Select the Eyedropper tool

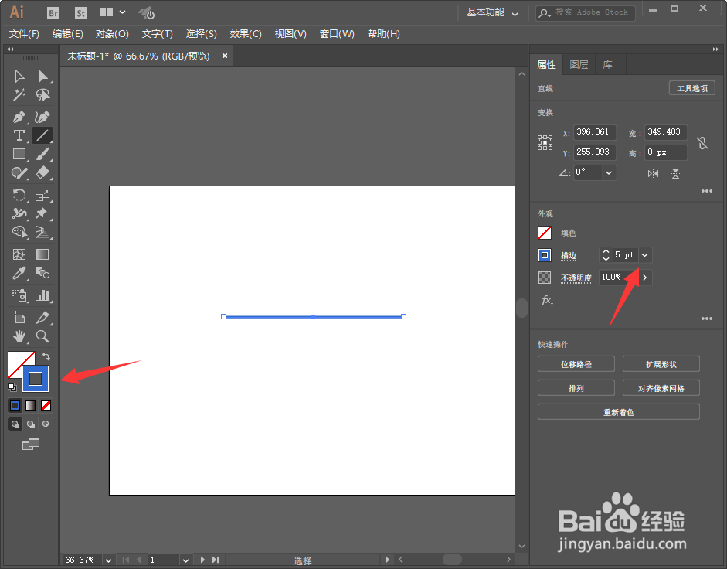pos(19,273)
